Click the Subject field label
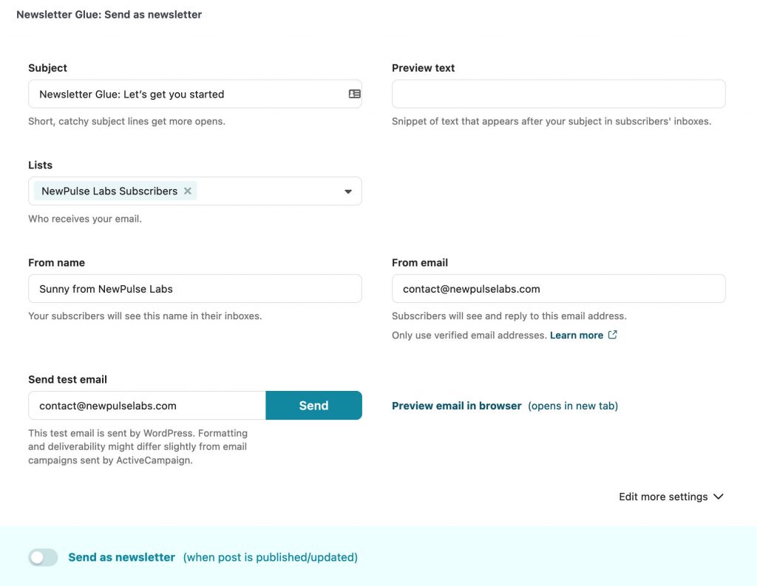Image resolution: width=757 pixels, height=586 pixels. pos(47,68)
